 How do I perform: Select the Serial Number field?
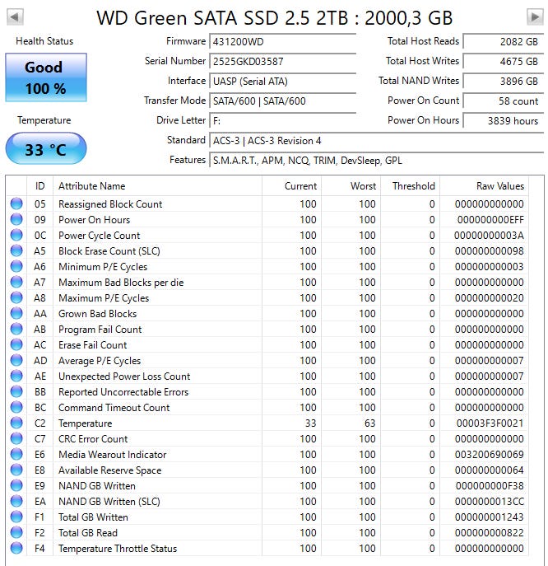[283, 61]
